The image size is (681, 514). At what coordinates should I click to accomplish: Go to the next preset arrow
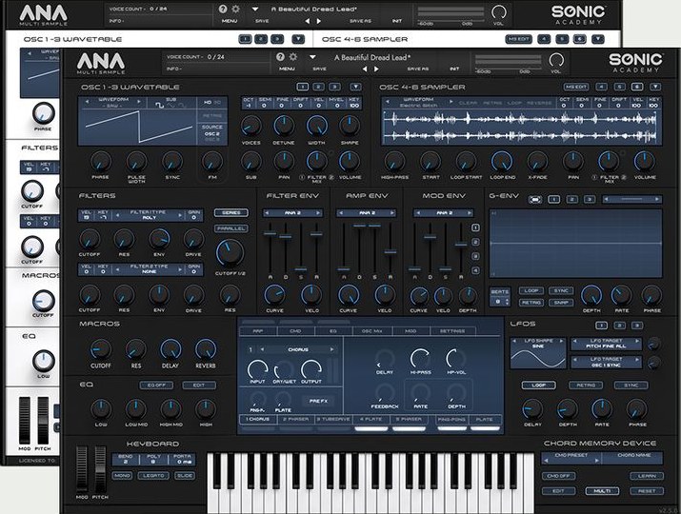tap(376, 69)
